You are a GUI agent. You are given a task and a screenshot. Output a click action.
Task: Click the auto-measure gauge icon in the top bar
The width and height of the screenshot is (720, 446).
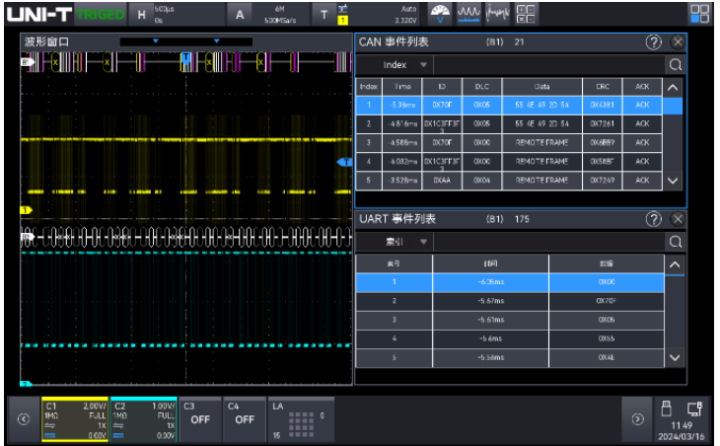coord(441,13)
